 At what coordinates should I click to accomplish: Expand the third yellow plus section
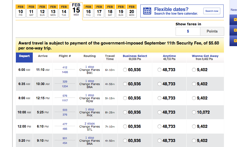point(235,41)
